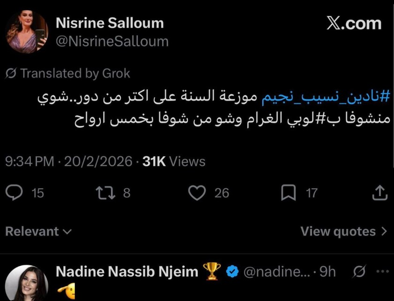Like the tweet with heart icon

pos(198,192)
